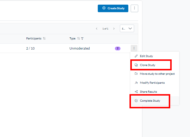Click the 2 / 10 participants value
The width and height of the screenshot is (190, 137).
pos(31,48)
